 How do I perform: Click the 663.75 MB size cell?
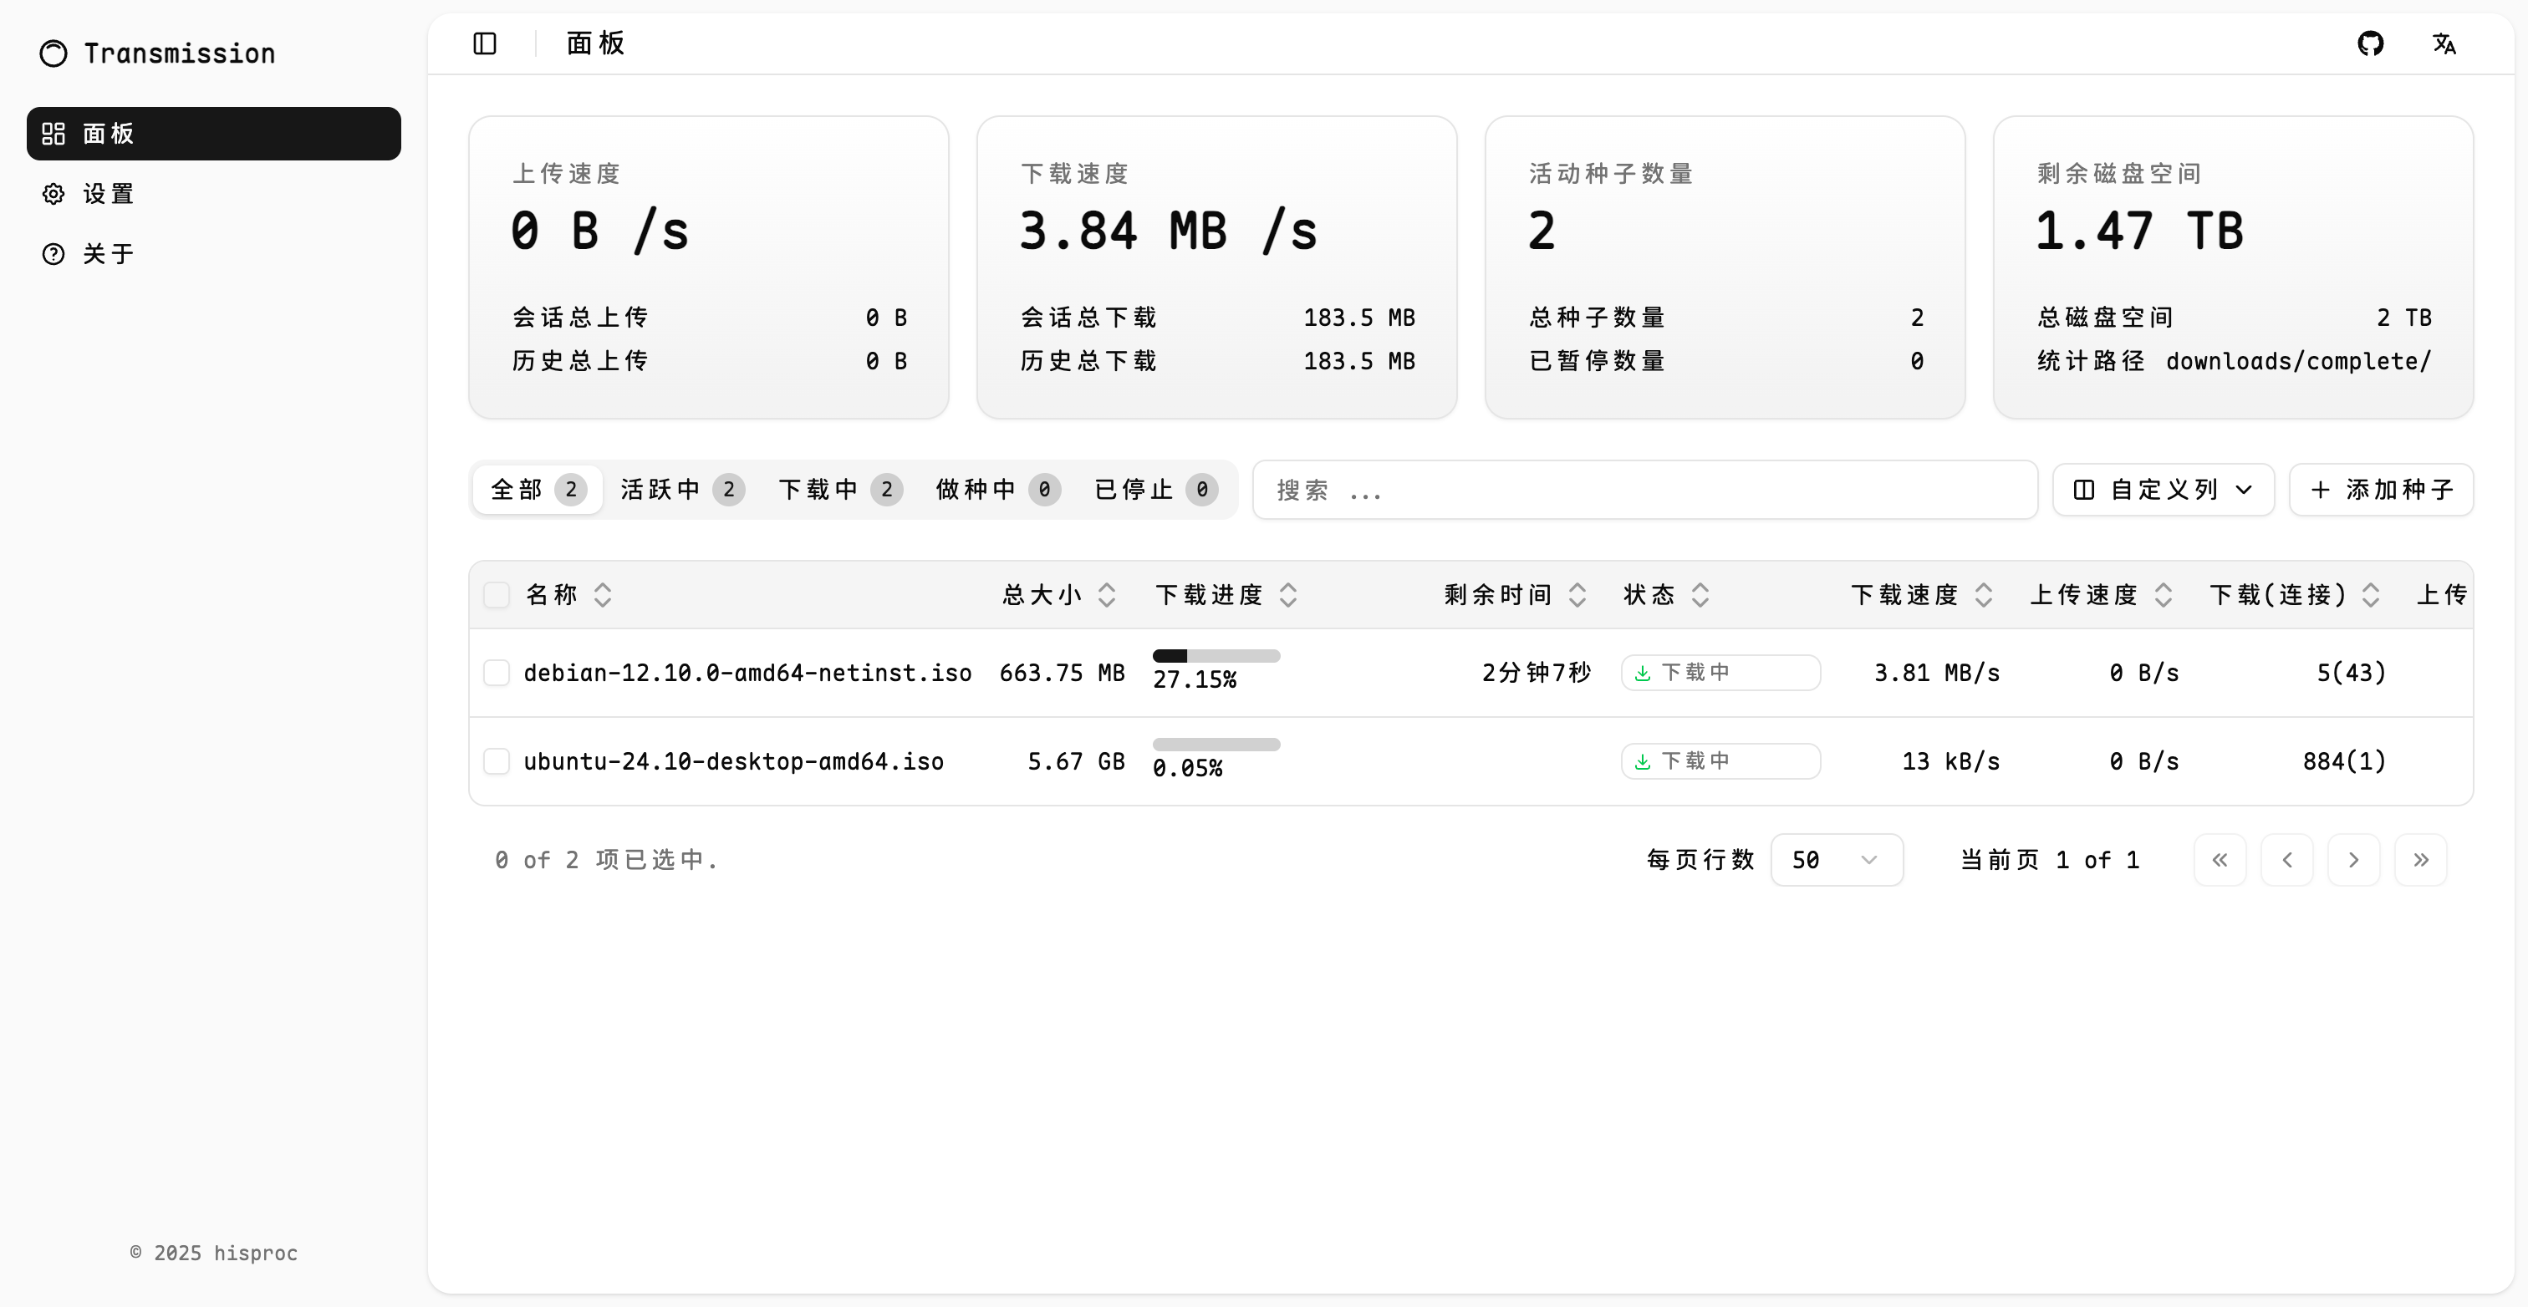pos(1062,672)
